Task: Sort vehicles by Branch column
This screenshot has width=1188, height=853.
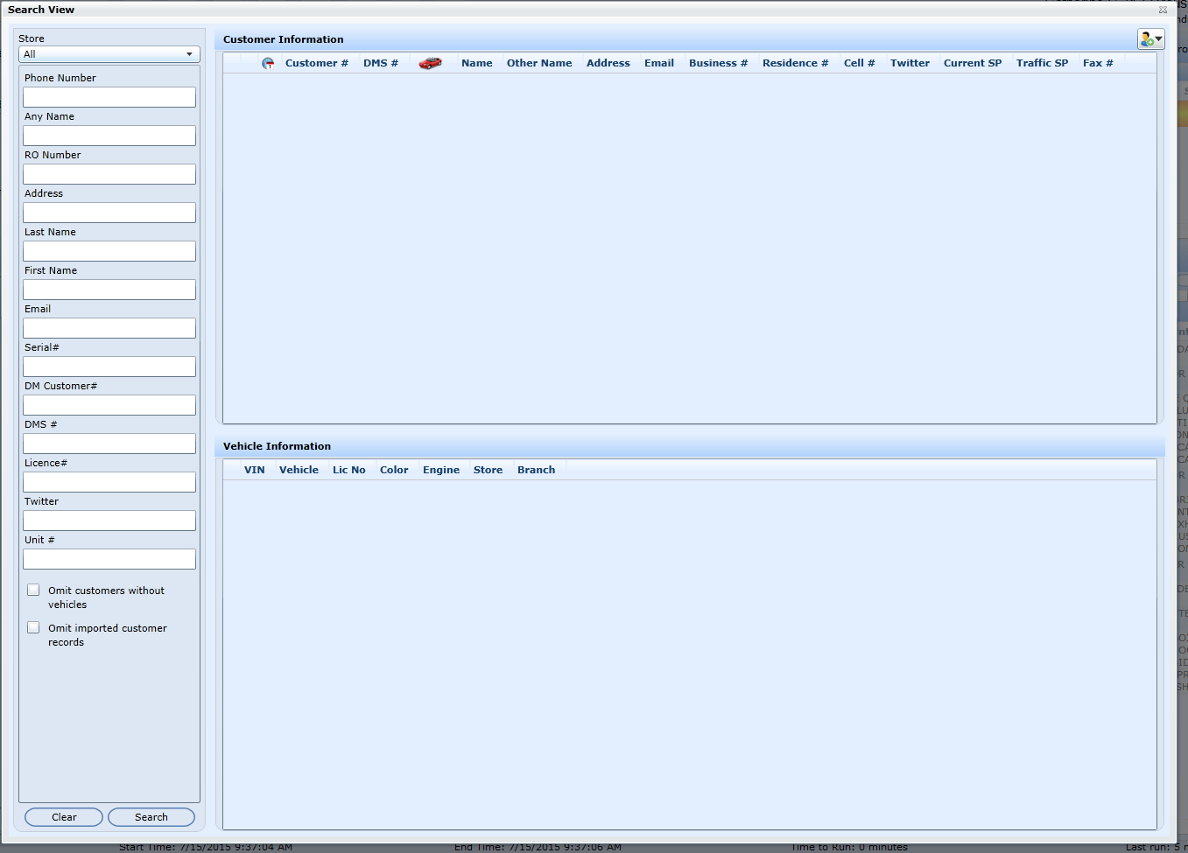Action: (536, 470)
